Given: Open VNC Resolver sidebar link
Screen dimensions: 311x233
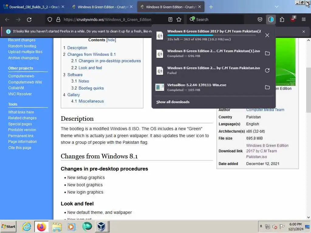Looking at the screenshot, I should coord(20,94).
